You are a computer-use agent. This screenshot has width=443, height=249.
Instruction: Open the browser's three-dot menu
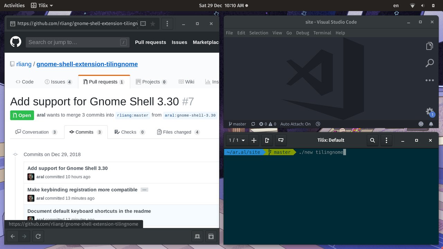(x=167, y=24)
